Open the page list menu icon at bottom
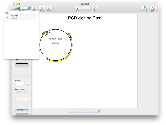This screenshot has width=166, height=125. pos(99,111)
